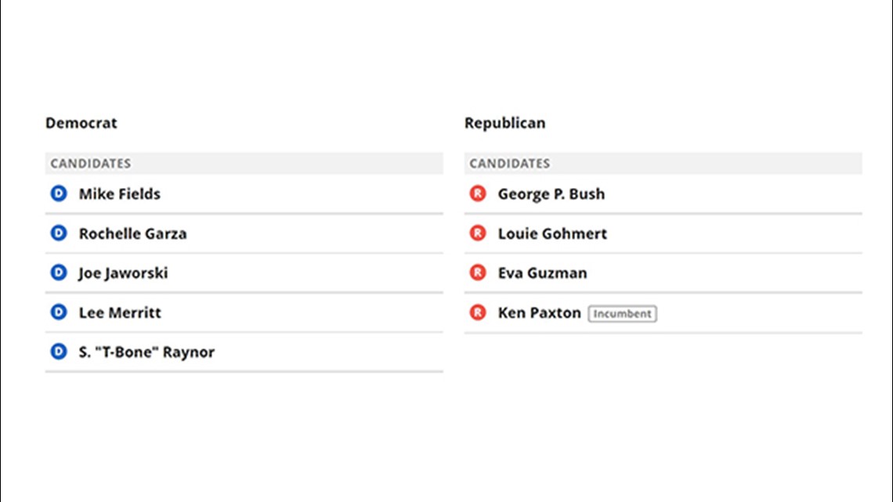The image size is (893, 502).
Task: Click the Incumbent tag next to Ken Paxton
Action: tap(623, 313)
